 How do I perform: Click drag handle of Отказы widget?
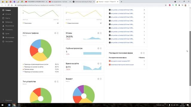click(x=101, y=33)
